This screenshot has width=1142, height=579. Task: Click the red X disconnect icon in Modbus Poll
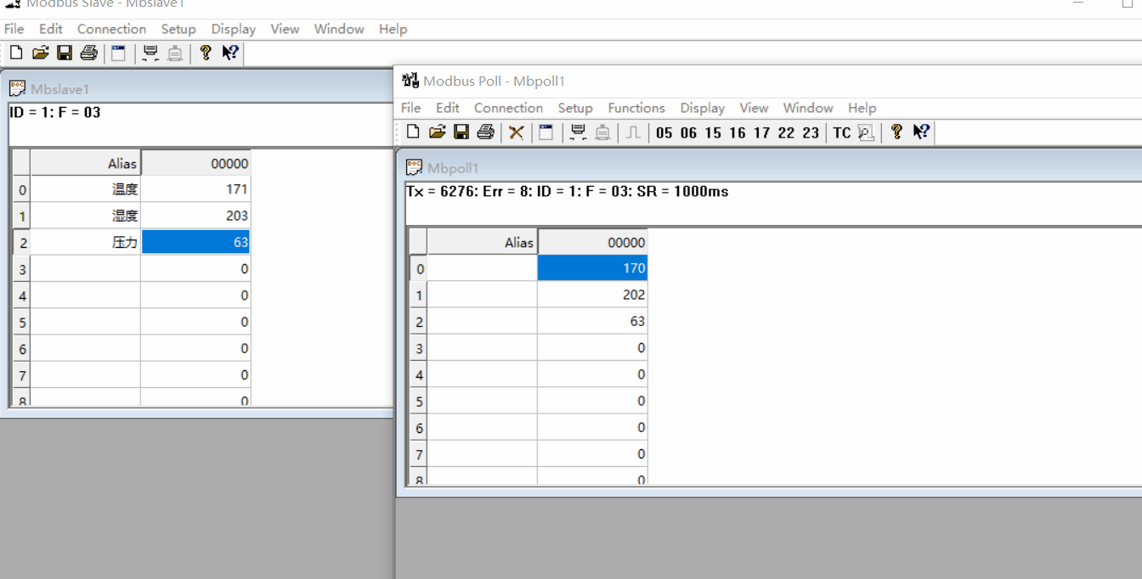[515, 132]
